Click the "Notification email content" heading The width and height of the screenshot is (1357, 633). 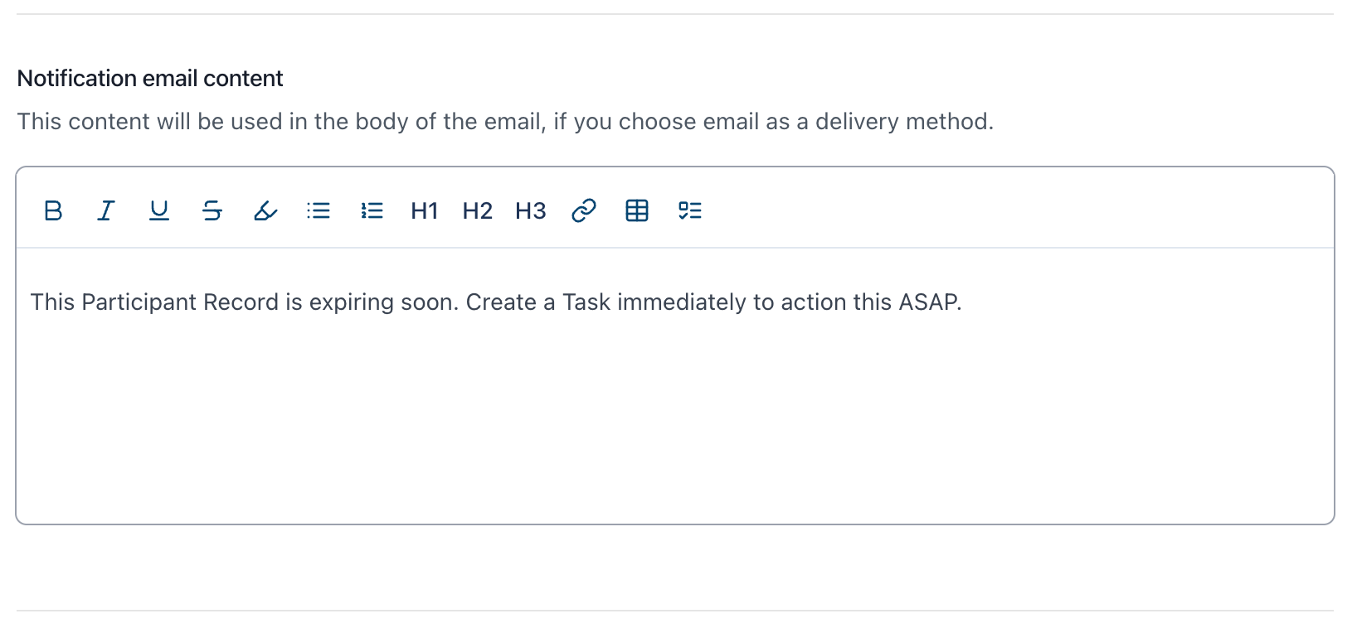(x=150, y=79)
